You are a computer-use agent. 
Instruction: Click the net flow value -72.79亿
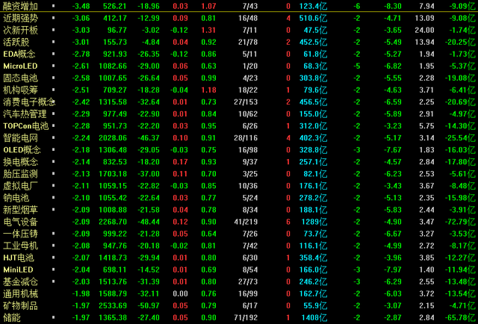(460, 222)
